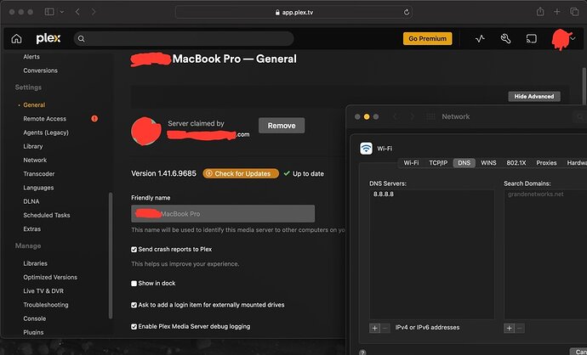
Task: Click the app.plex.tv address bar
Action: tap(293, 13)
